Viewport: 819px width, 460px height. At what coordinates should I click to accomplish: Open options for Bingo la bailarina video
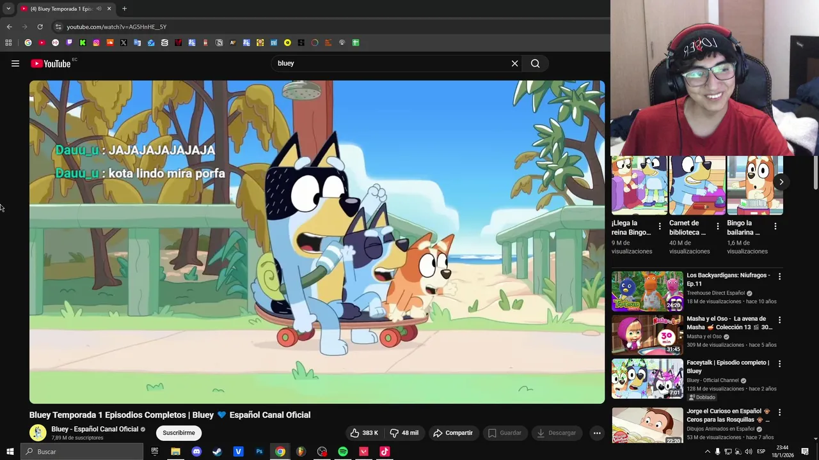[x=775, y=226]
